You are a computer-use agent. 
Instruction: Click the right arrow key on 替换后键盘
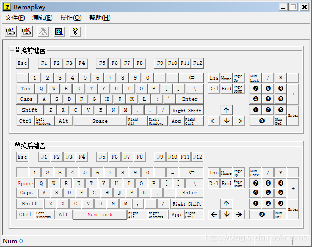click(239, 214)
